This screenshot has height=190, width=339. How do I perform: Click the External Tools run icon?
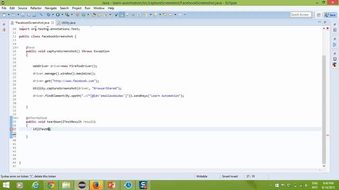(67, 15)
